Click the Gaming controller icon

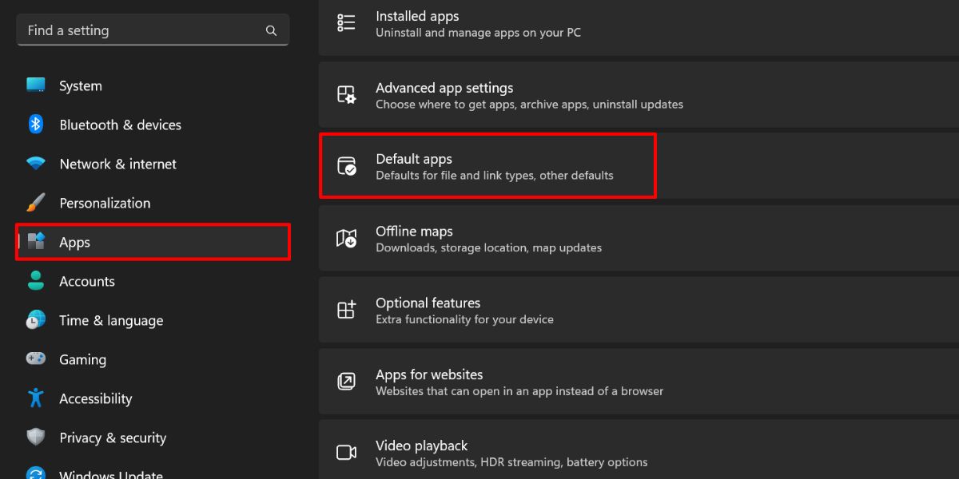[x=35, y=359]
